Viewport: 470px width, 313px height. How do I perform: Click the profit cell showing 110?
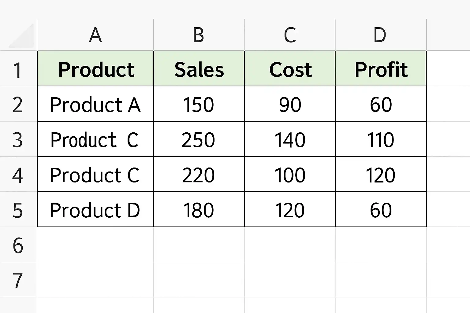click(381, 139)
